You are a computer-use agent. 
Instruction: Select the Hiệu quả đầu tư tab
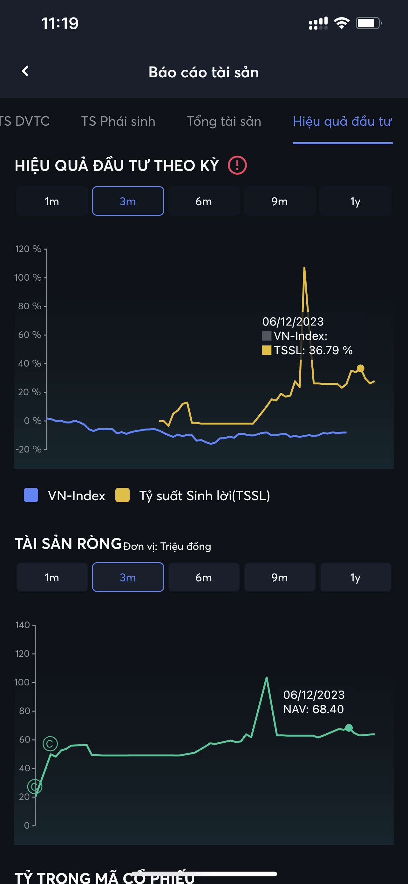(342, 122)
